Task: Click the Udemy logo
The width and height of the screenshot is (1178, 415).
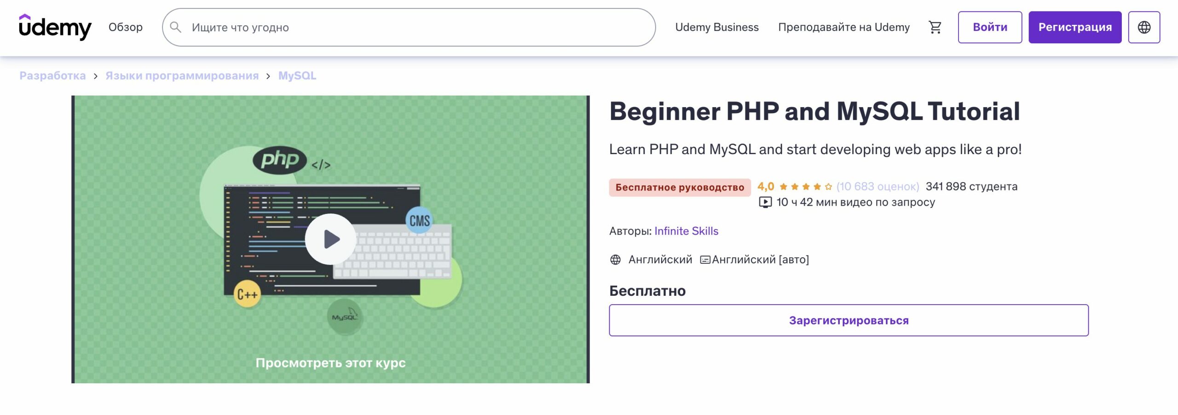Action: [x=55, y=27]
